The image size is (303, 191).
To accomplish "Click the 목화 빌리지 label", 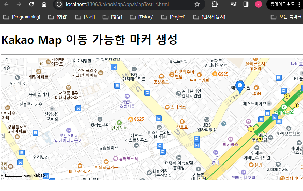I will coord(39,94).
